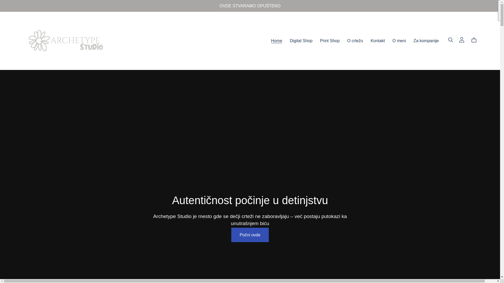The height and width of the screenshot is (283, 504).
Task: Click the heading Autentičnost počinje u detinjstvu
Action: (250, 200)
